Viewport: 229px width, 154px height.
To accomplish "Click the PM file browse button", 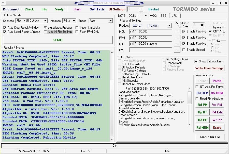I will [177, 50].
